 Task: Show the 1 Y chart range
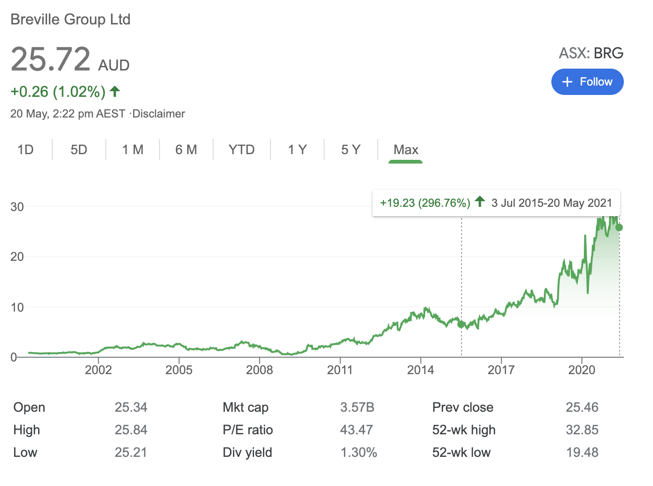click(297, 150)
